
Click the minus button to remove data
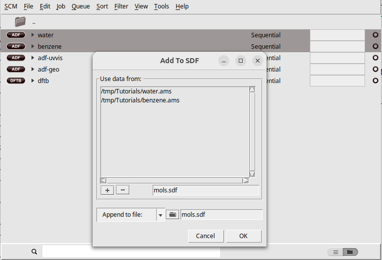(x=122, y=190)
